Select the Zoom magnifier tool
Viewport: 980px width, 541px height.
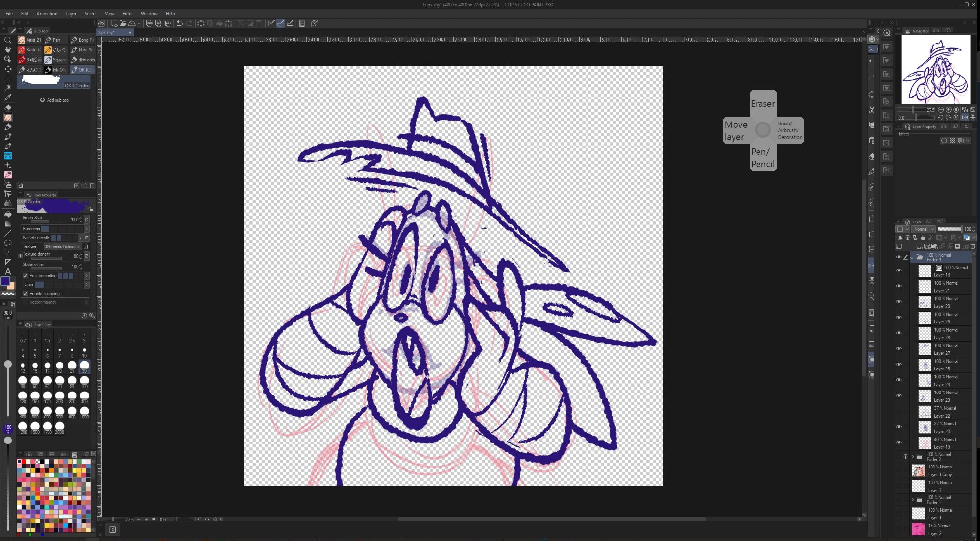(x=8, y=40)
